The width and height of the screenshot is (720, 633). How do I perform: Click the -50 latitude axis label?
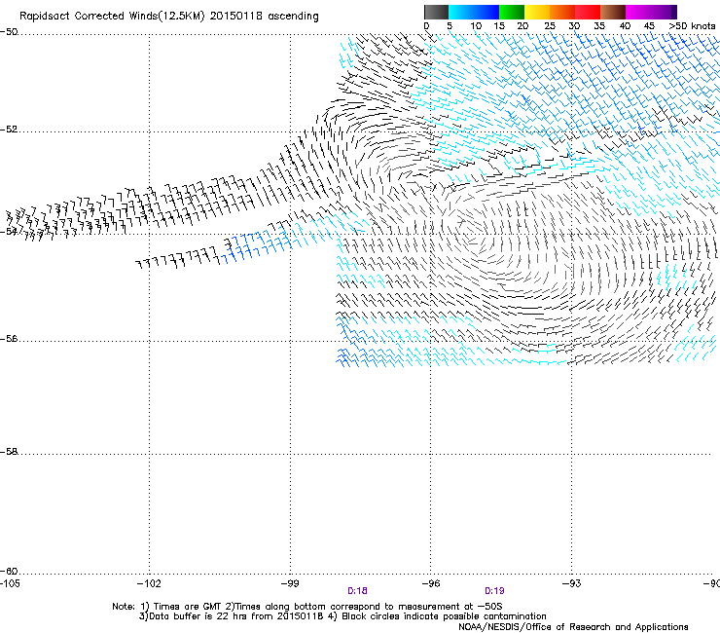click(9, 32)
